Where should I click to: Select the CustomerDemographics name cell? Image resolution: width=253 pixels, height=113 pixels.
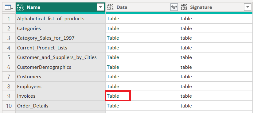(60, 67)
